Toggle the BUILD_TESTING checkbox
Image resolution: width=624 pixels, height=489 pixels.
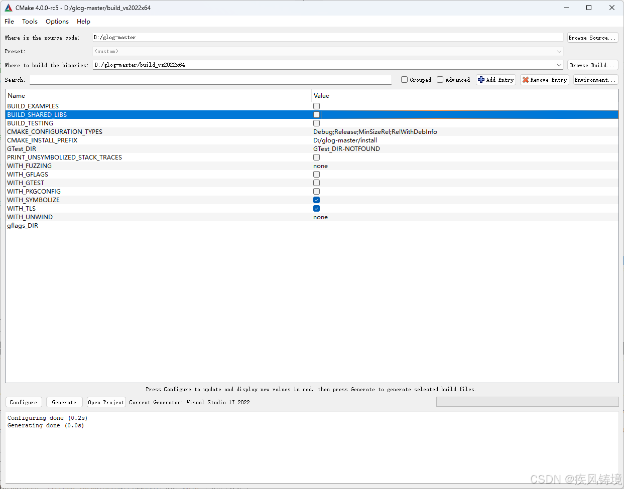coord(316,123)
